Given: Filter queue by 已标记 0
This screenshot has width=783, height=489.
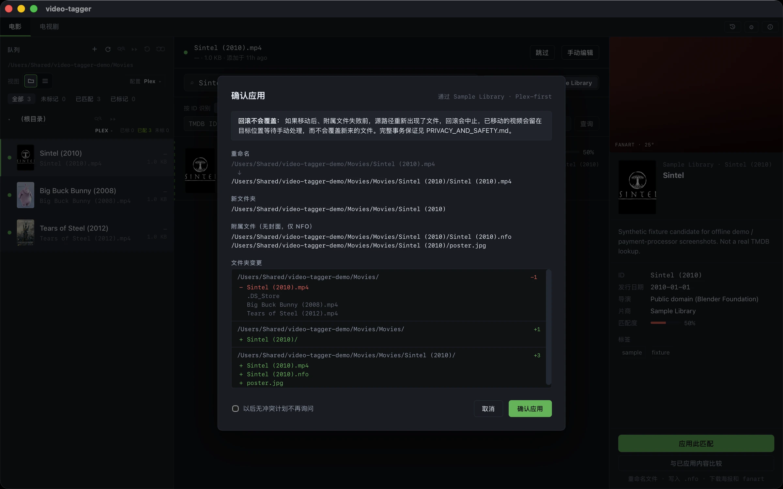Looking at the screenshot, I should [123, 99].
